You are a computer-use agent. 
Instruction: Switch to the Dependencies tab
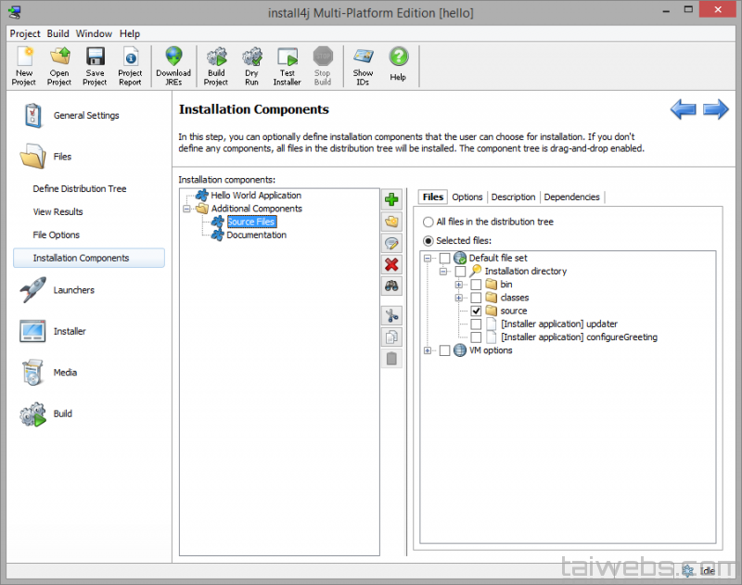[572, 197]
